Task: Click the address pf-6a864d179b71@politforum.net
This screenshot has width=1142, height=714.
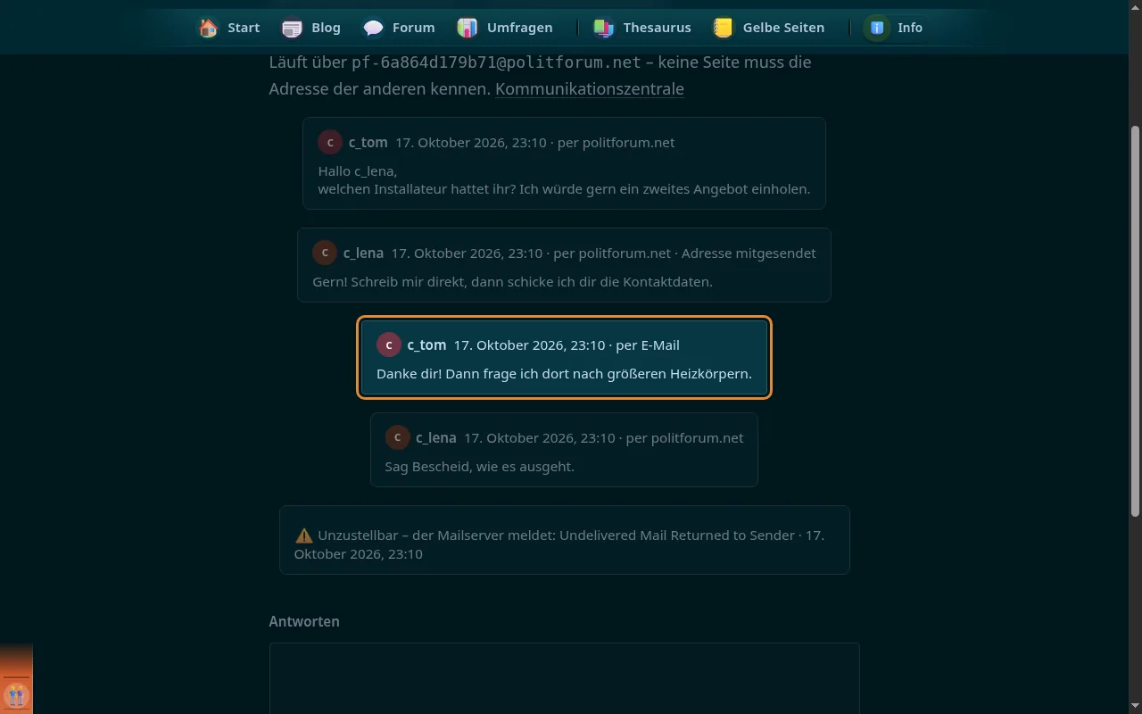Action: 496,62
